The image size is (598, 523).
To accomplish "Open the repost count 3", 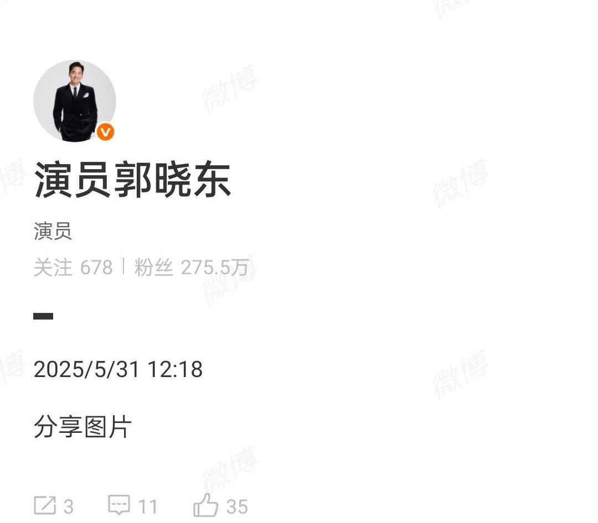I will coord(68,507).
